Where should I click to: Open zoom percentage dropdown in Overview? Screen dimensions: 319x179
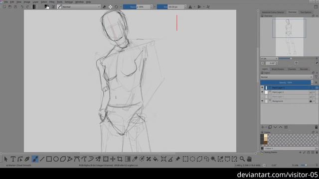coord(269,59)
